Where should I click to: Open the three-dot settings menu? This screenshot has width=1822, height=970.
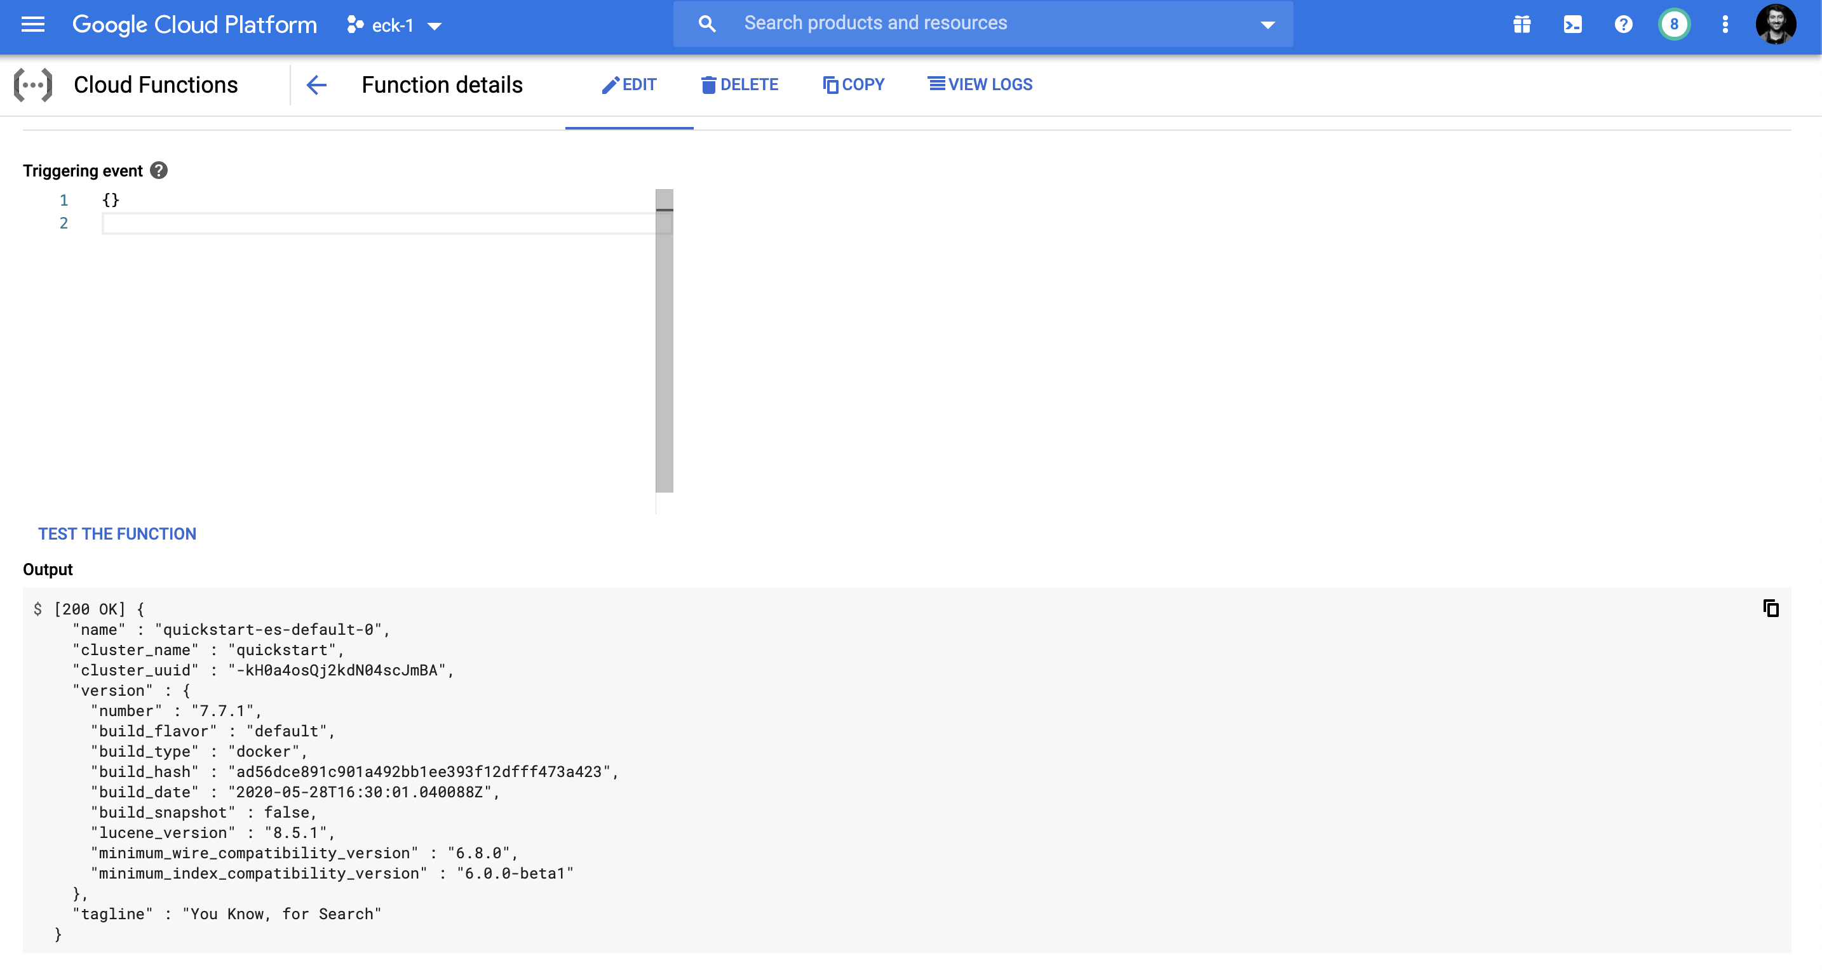click(x=1725, y=25)
